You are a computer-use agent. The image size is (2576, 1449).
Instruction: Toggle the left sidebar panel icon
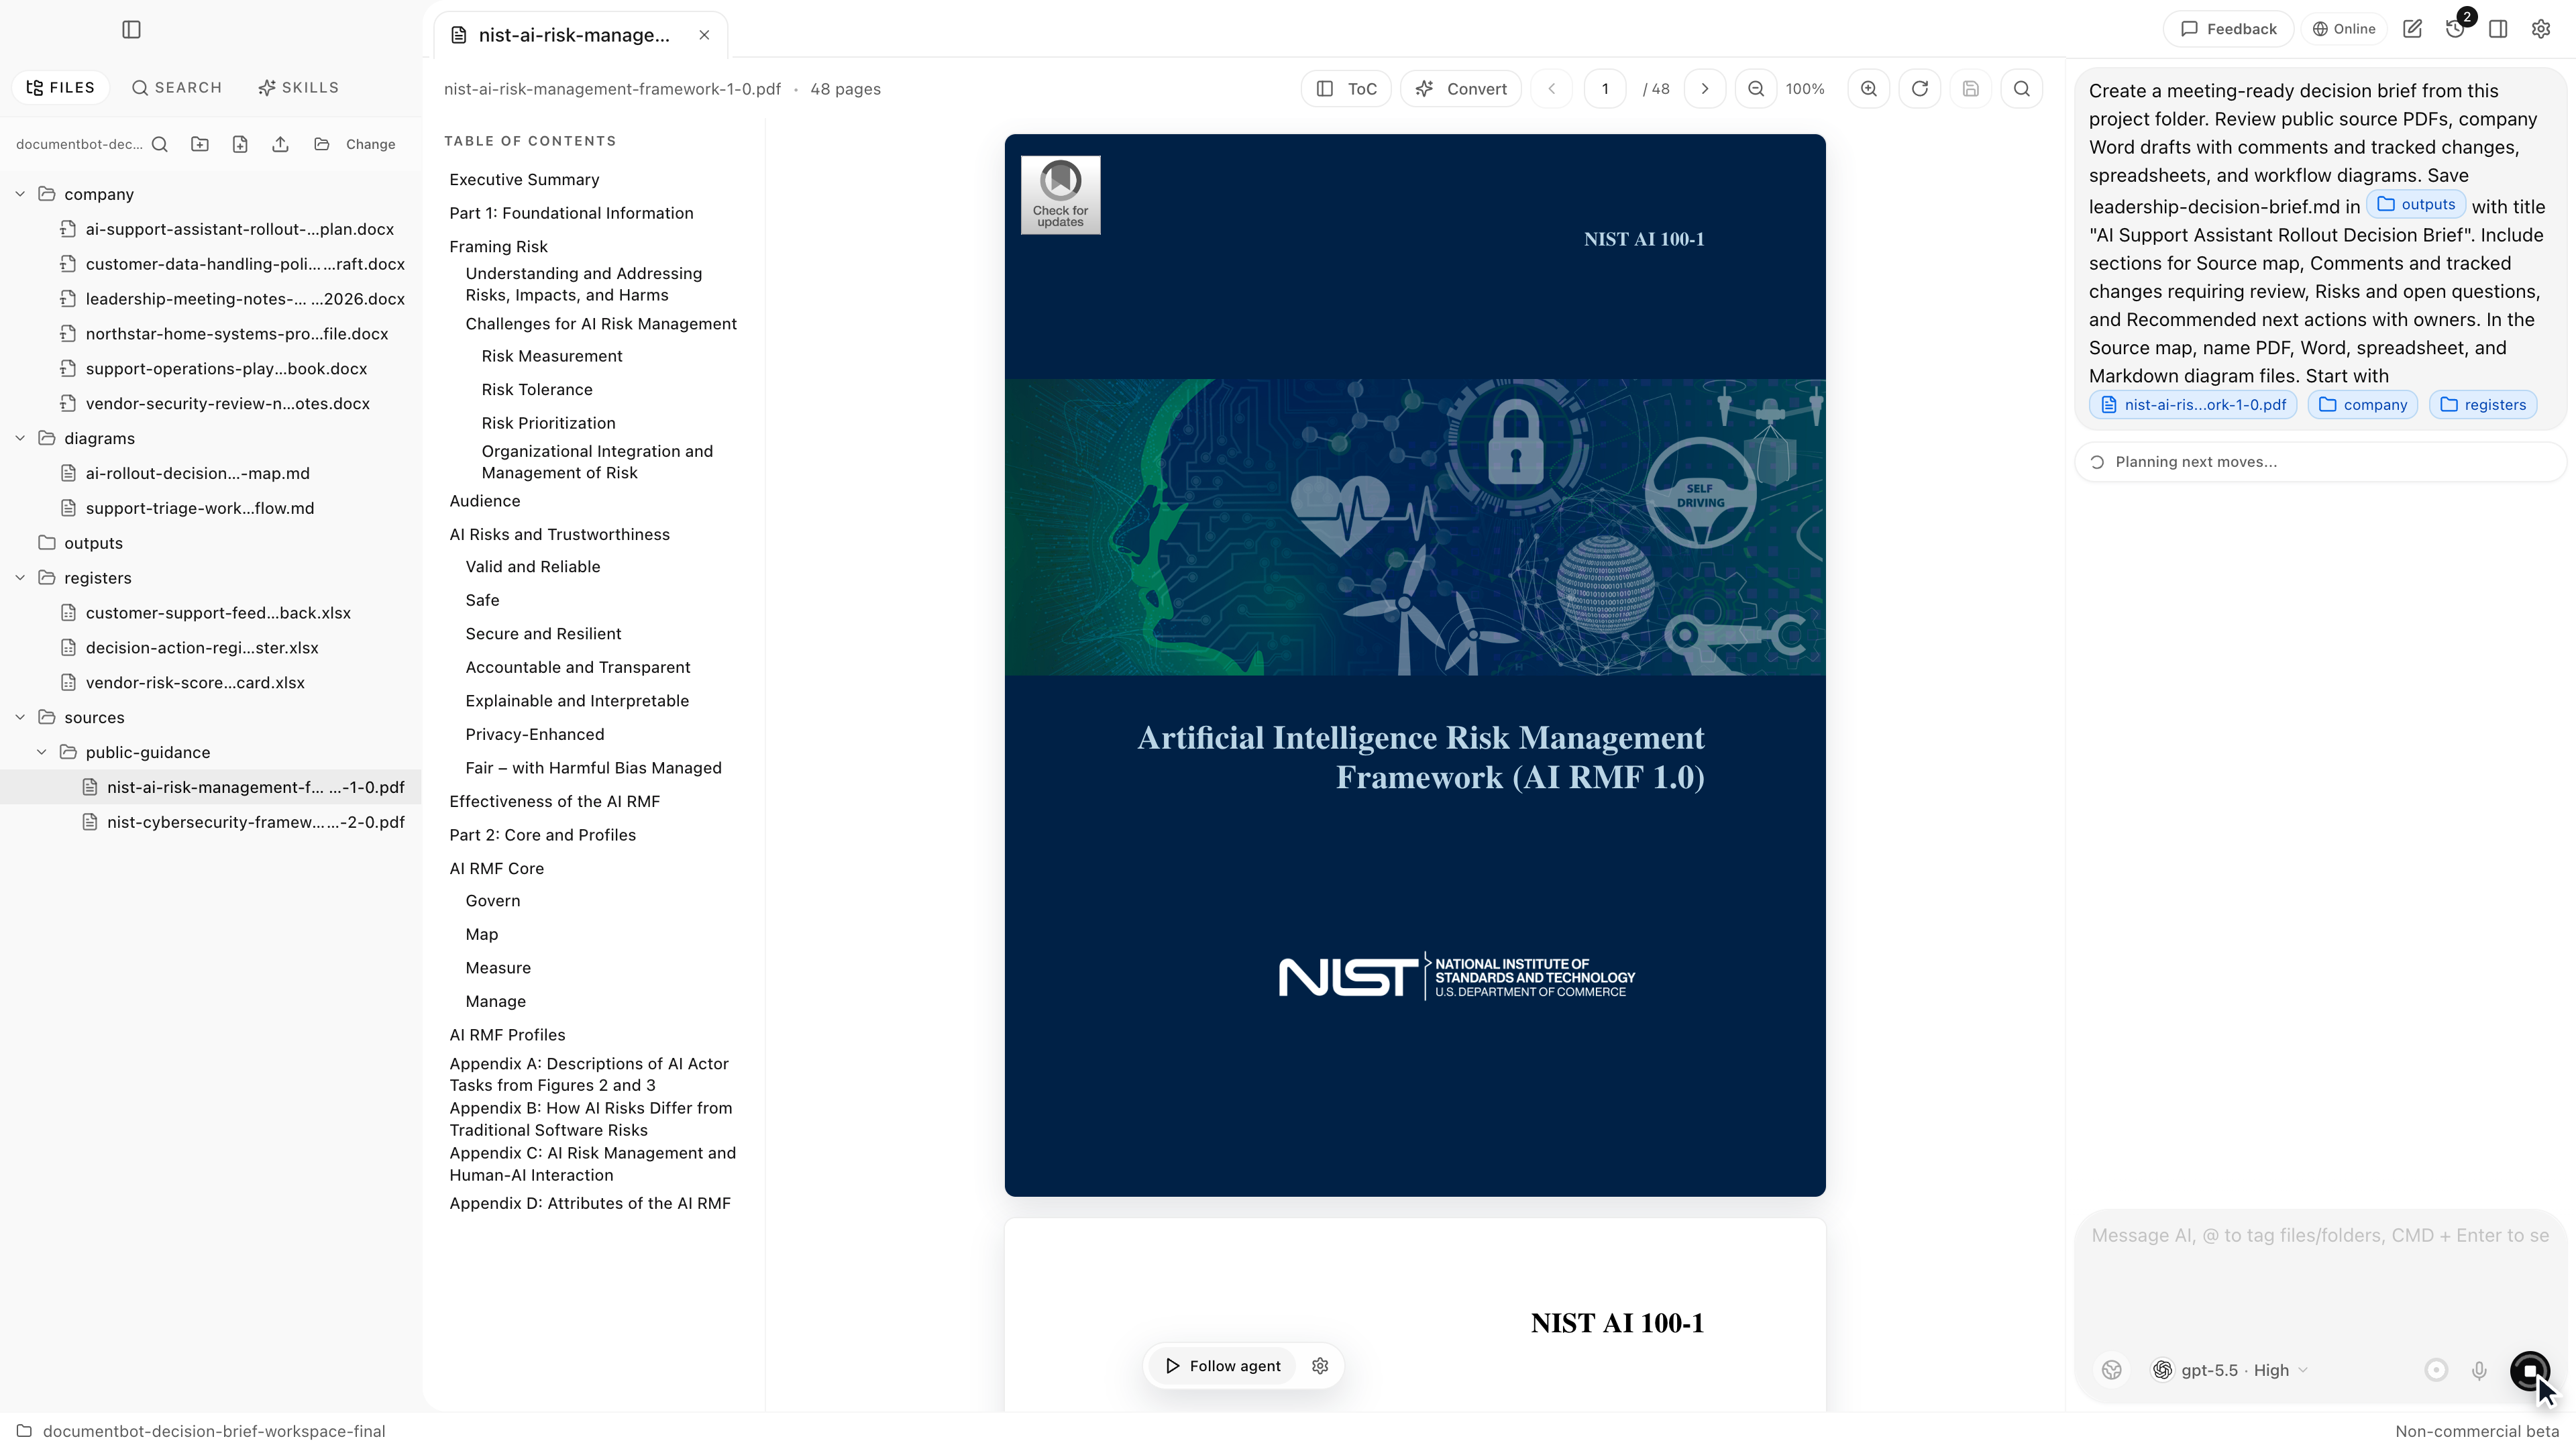click(x=131, y=29)
